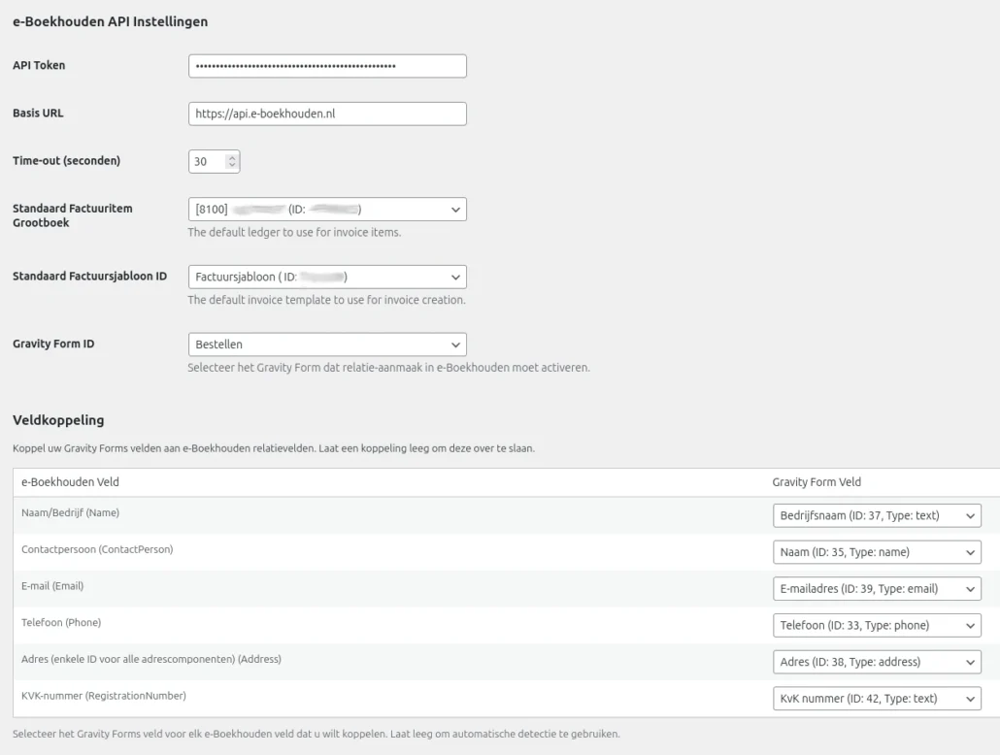This screenshot has height=755, width=1000.
Task: Expand the Contactpersoon field mapping dropdown
Action: tap(876, 552)
